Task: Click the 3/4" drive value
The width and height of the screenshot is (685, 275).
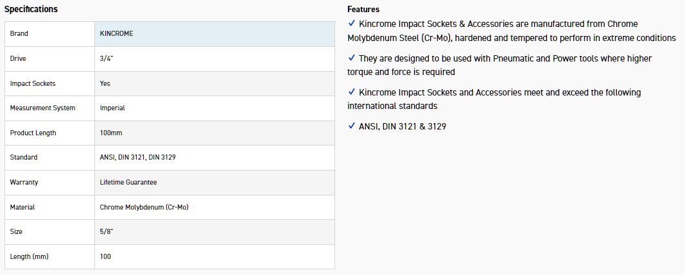Action: point(108,58)
